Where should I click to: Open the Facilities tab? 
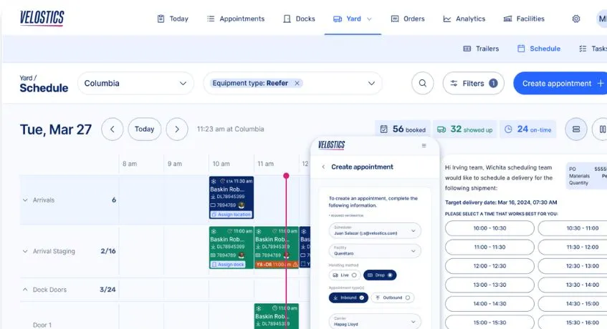point(524,19)
